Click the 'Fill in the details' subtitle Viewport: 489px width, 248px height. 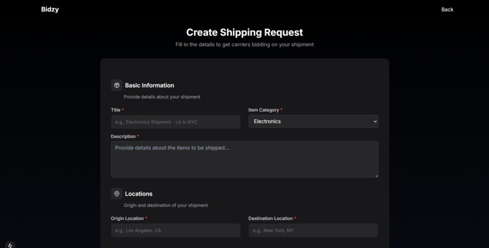[244, 44]
